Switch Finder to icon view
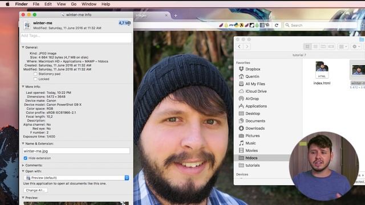 307,47
